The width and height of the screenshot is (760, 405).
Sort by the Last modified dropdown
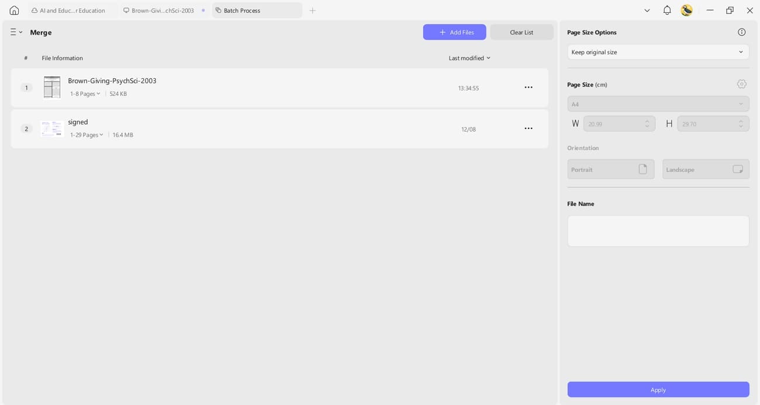[469, 58]
